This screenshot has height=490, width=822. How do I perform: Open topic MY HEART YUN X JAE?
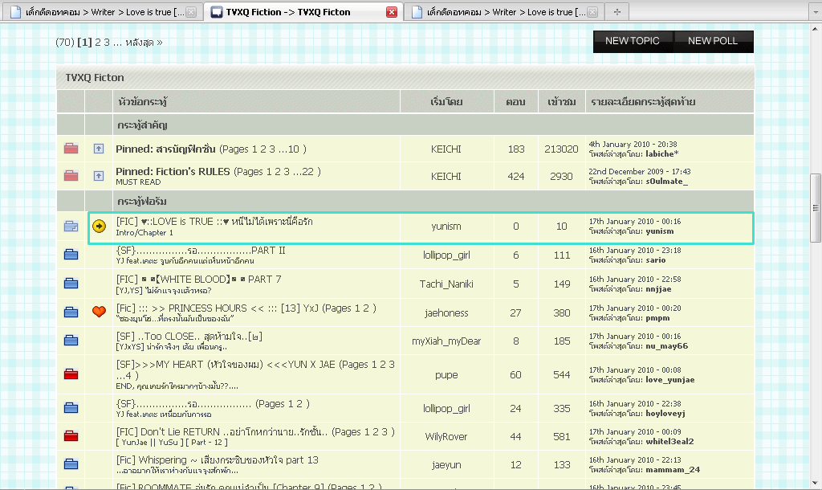[x=226, y=364]
